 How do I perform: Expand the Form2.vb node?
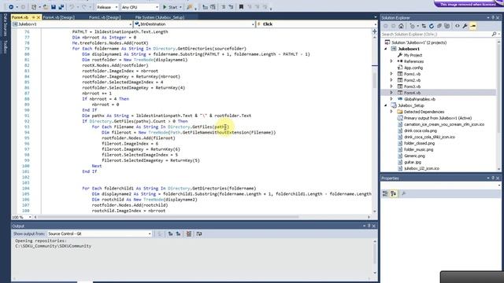coord(391,80)
